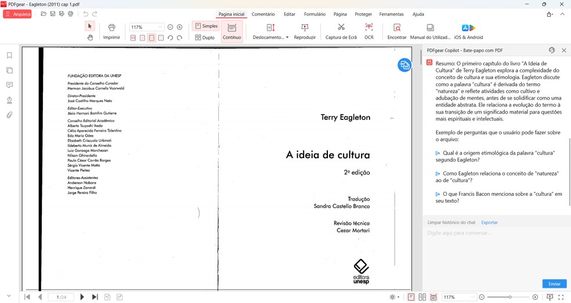Viewport: 571px width, 303px height.
Task: Click Limpar histórico do chat
Action: coord(451,222)
